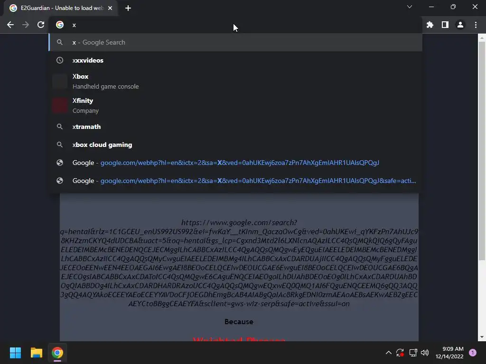Select the Xfinity Company suggestion
Viewport: 486px width, 364px height.
pos(235,106)
